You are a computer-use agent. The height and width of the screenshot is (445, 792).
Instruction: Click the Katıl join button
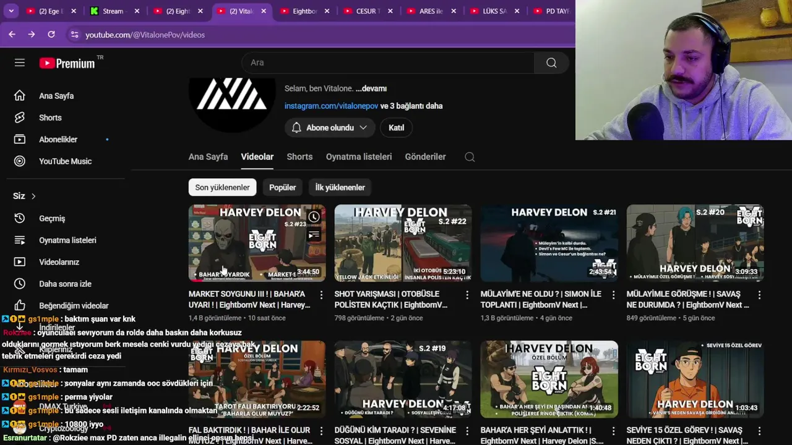click(396, 127)
